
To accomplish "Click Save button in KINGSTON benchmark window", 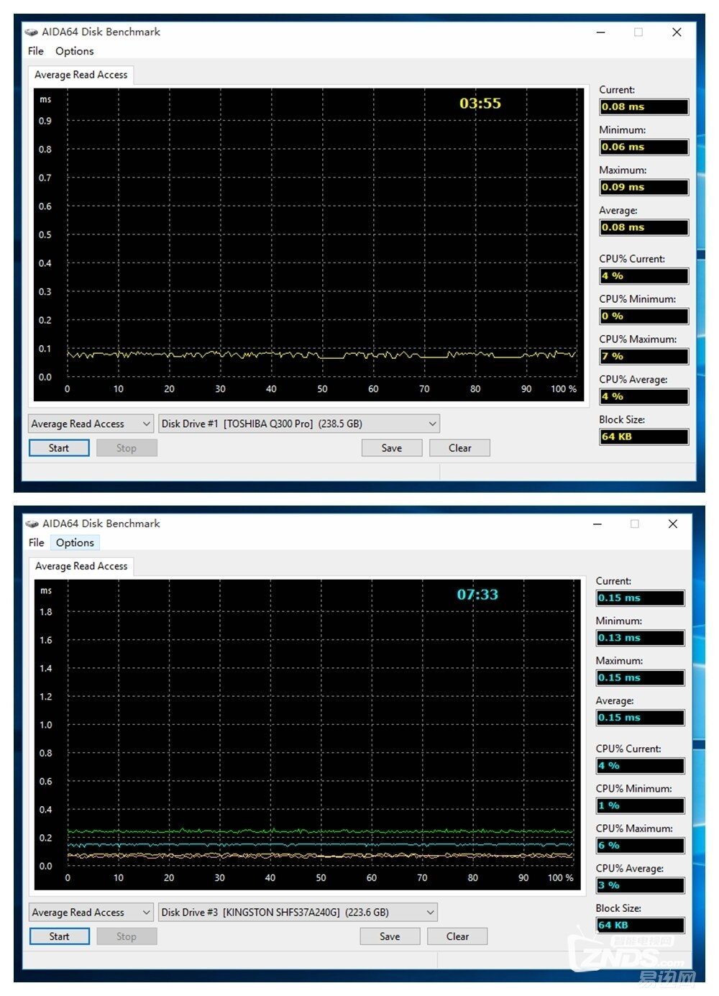I will coord(390,936).
